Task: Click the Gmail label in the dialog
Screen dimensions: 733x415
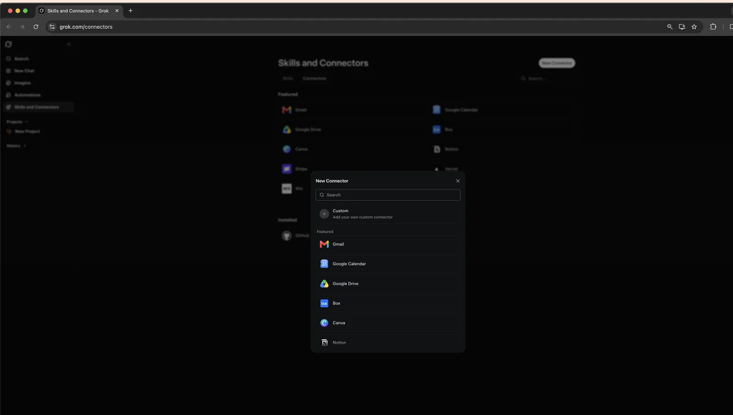Action: tap(338, 244)
